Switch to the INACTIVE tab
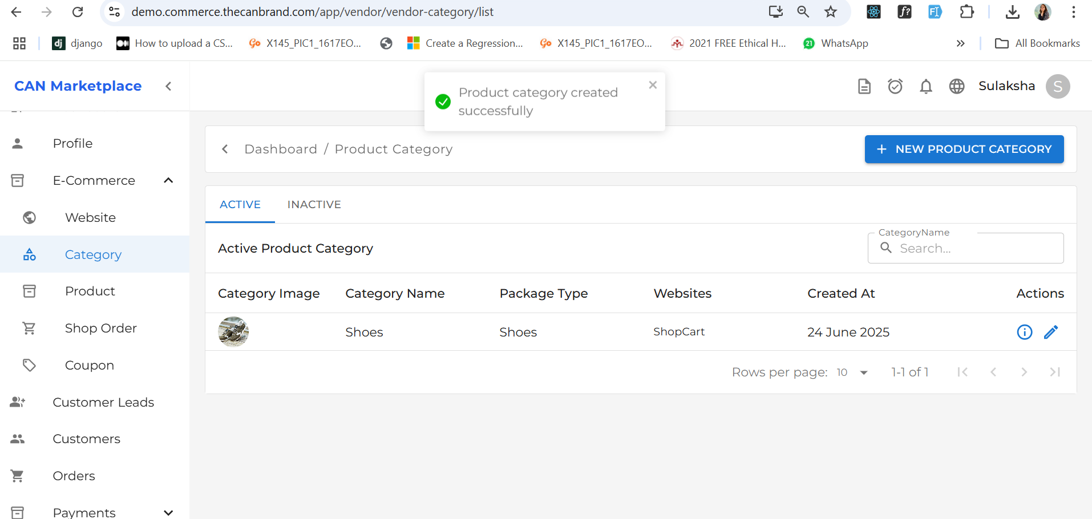The height and width of the screenshot is (519, 1092). (314, 204)
